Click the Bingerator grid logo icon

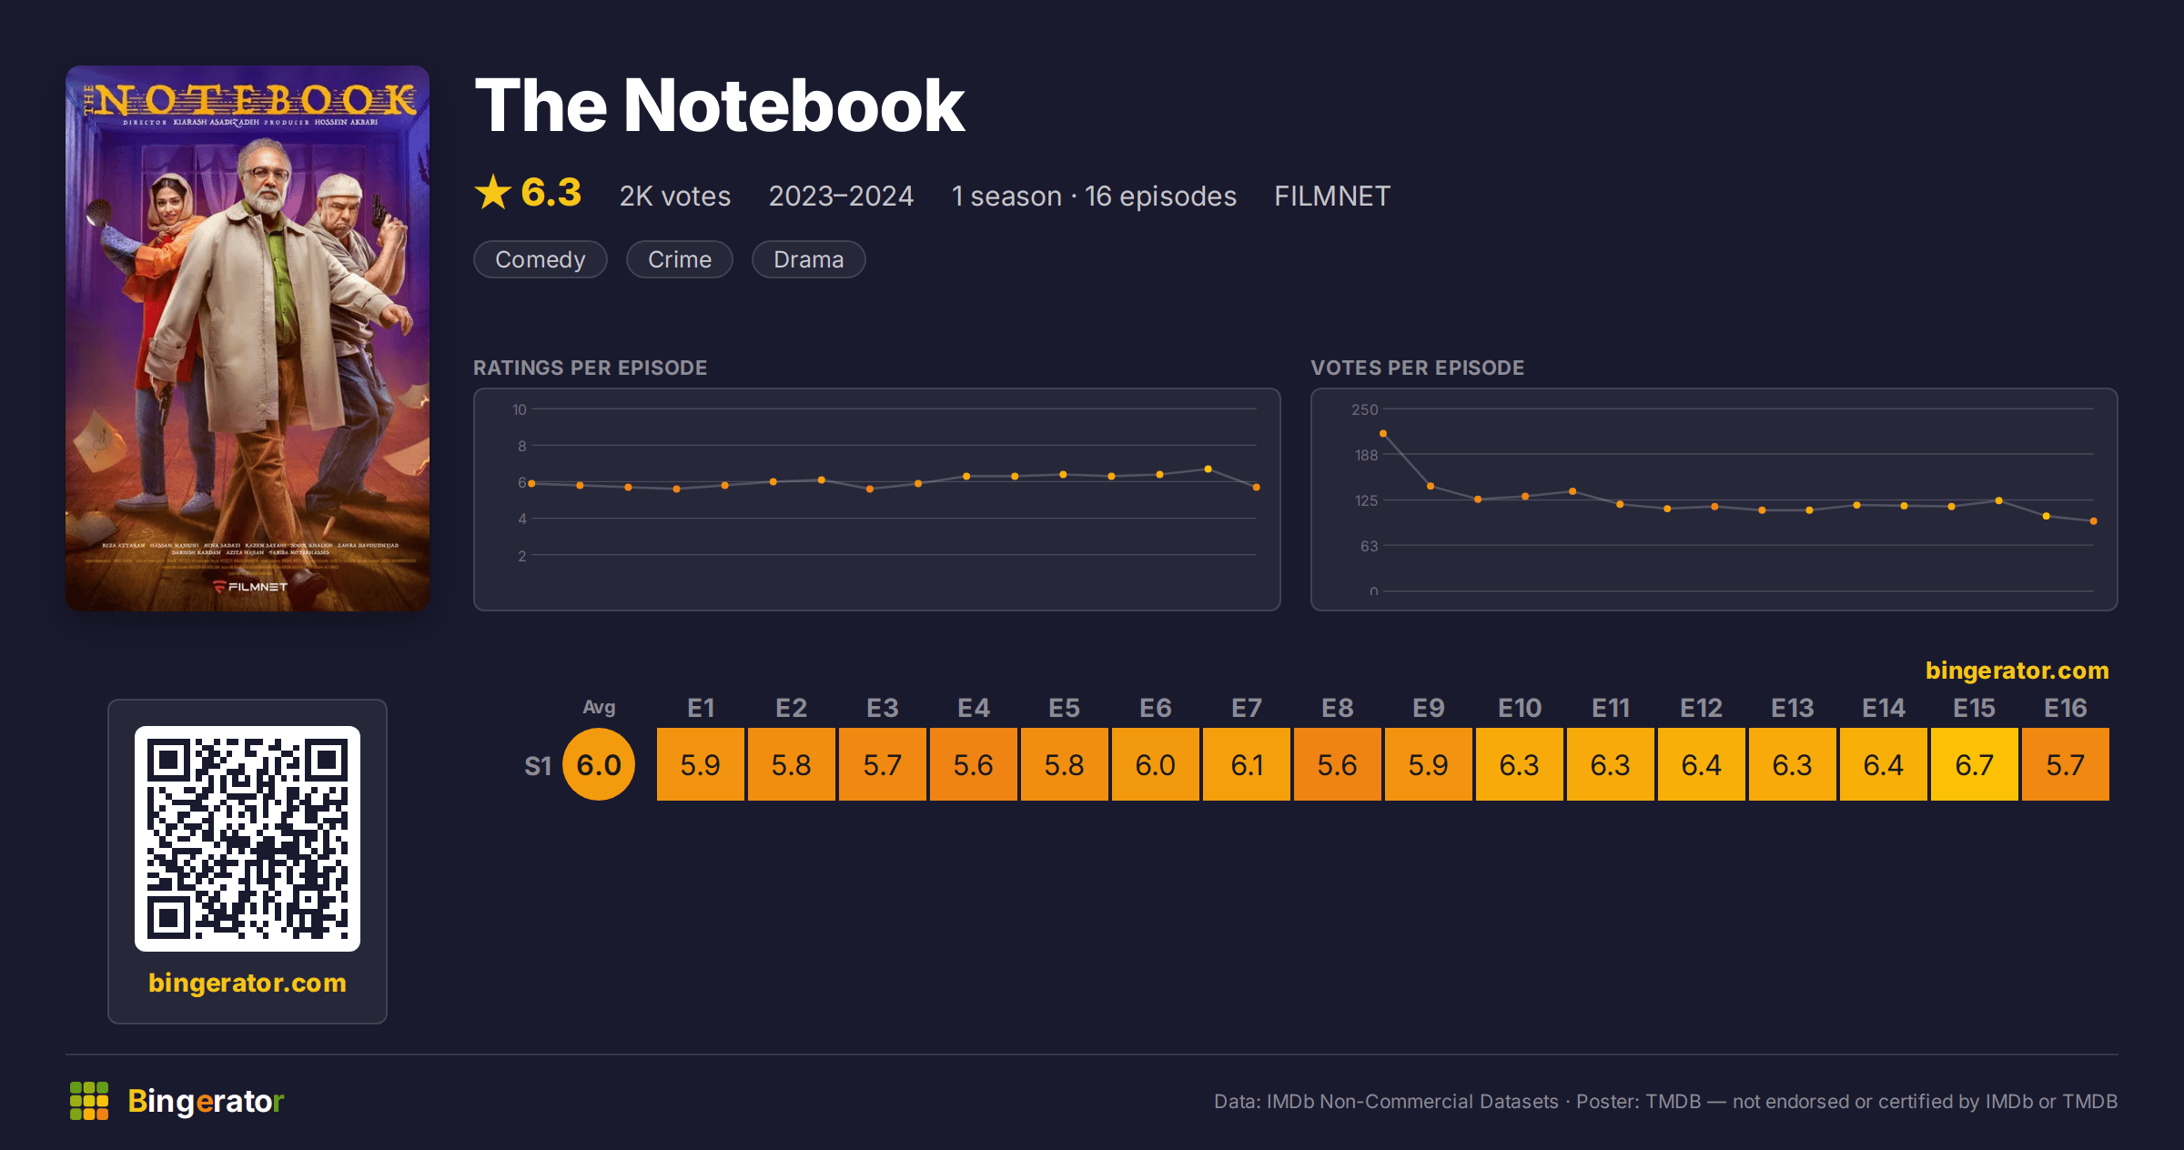pyautogui.click(x=89, y=1101)
